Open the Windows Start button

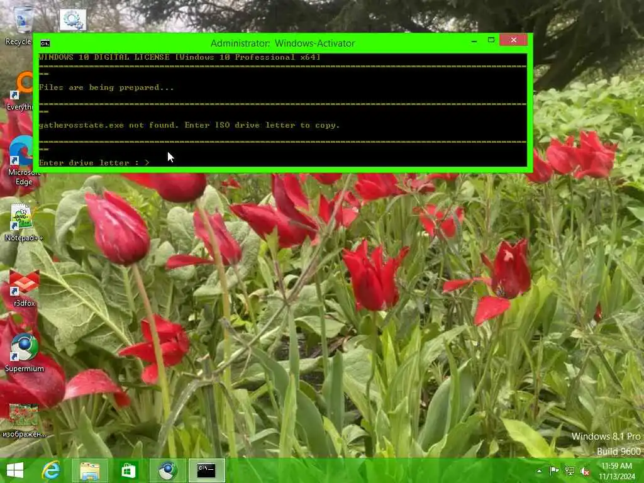point(15,470)
